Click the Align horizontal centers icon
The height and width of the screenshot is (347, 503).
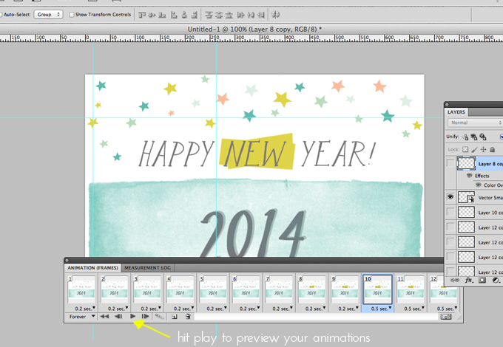point(184,15)
